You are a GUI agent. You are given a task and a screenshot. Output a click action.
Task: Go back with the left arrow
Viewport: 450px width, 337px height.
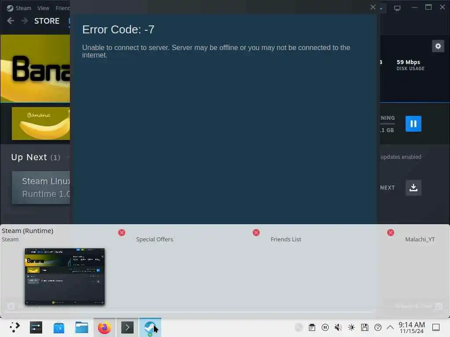(11, 21)
